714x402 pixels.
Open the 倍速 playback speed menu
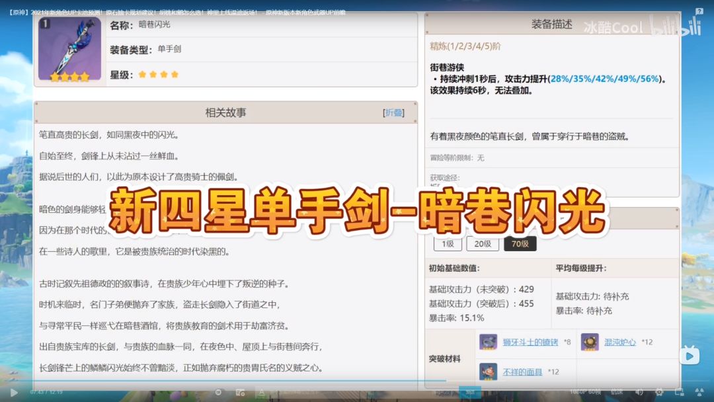coord(617,392)
